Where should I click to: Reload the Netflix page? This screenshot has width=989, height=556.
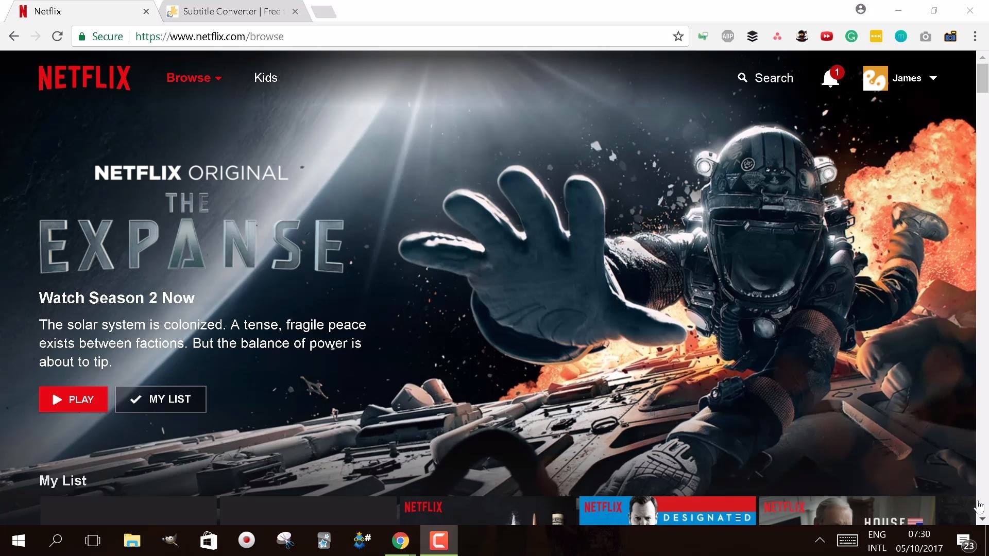(57, 36)
